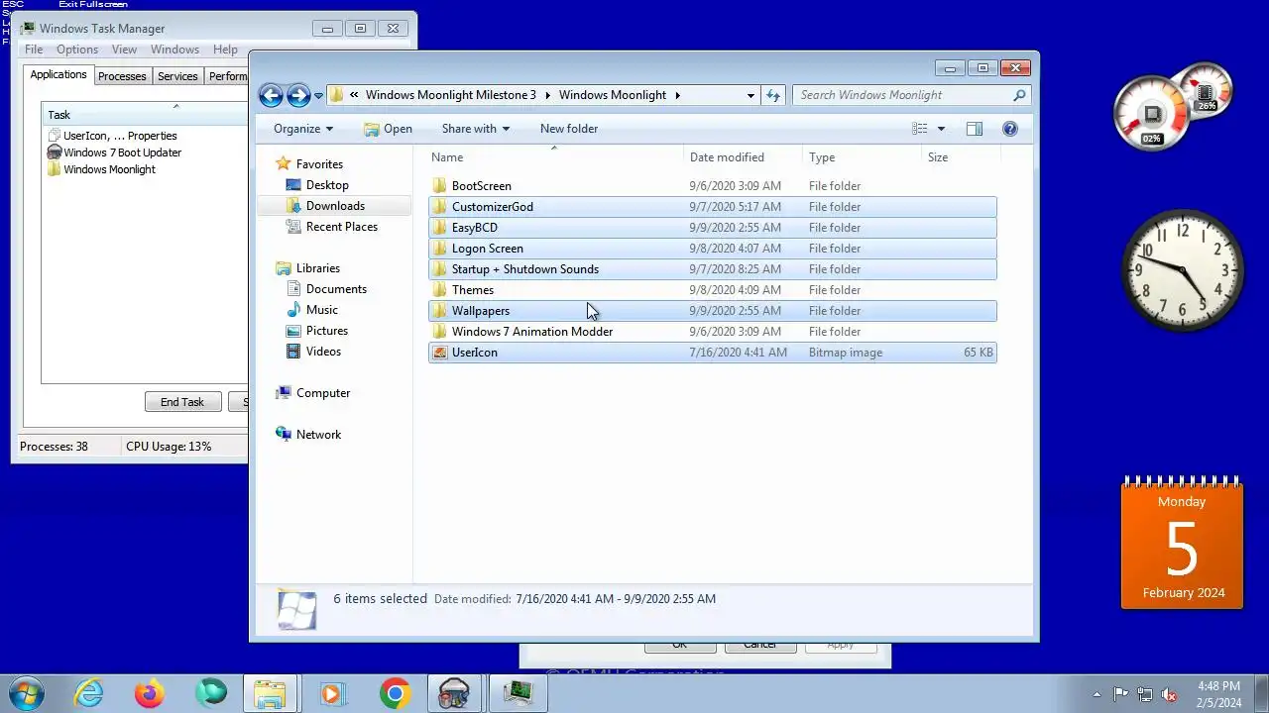Image resolution: width=1269 pixels, height=713 pixels.
Task: Open Windows Explorer taskbar button
Action: coord(271,693)
